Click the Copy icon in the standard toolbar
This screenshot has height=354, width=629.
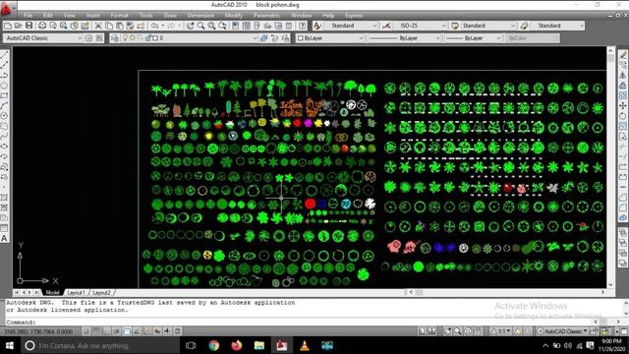[x=109, y=26]
